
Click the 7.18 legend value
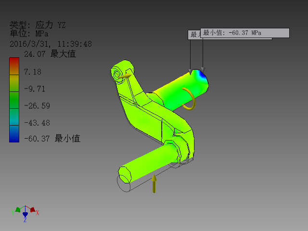(33, 72)
